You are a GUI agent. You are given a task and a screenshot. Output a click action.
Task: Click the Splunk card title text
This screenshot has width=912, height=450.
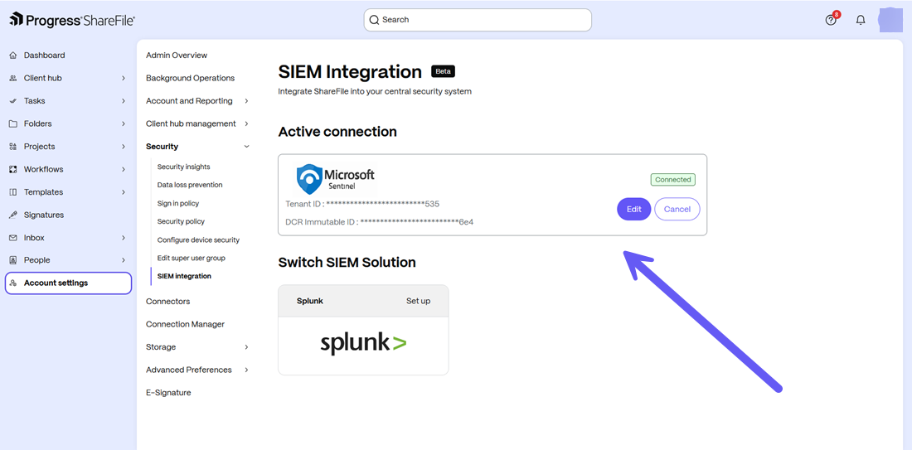pos(310,301)
